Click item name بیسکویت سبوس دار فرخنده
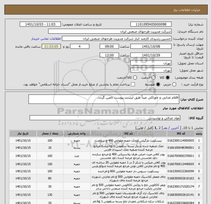This screenshot has height=204, width=211. (x=129, y=171)
